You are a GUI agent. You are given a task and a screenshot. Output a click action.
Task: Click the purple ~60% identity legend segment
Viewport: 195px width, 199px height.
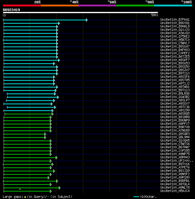coord(97,5)
